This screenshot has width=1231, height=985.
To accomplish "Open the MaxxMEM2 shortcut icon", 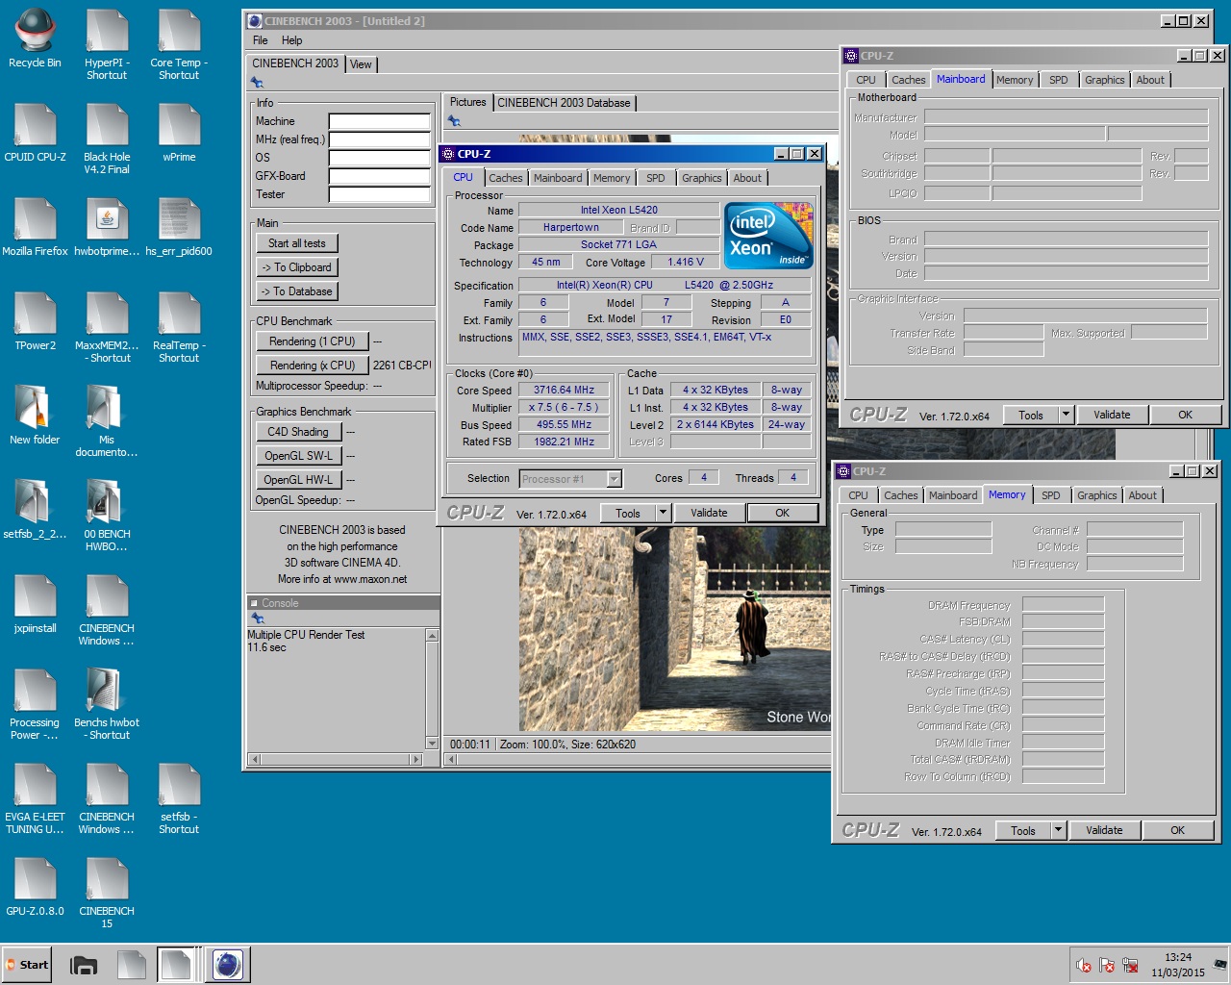I will click(x=106, y=327).
